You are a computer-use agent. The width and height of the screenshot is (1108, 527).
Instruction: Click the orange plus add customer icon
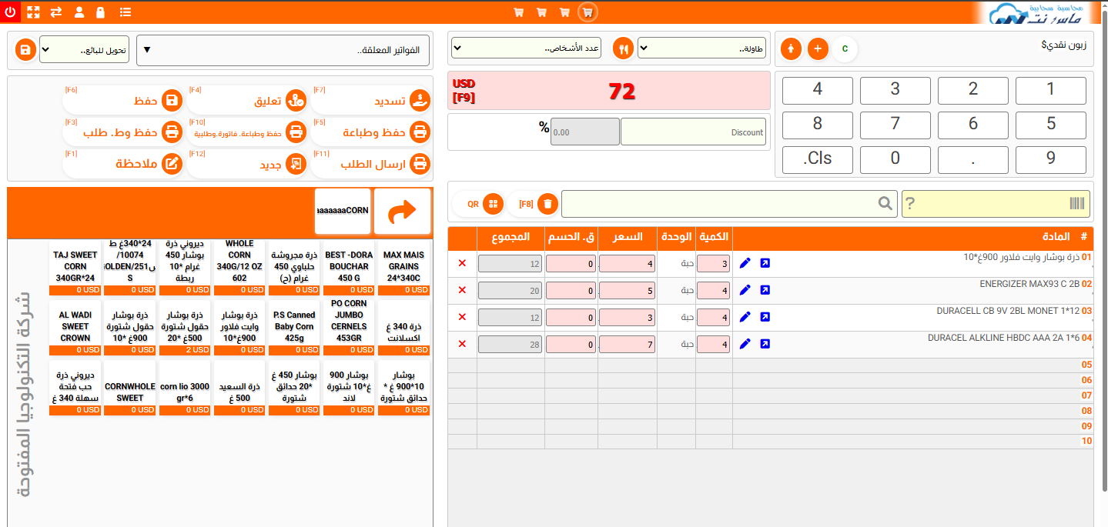(x=818, y=48)
